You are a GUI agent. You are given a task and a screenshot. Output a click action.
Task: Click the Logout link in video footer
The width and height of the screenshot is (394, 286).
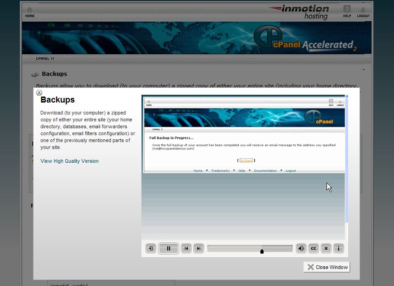(291, 171)
